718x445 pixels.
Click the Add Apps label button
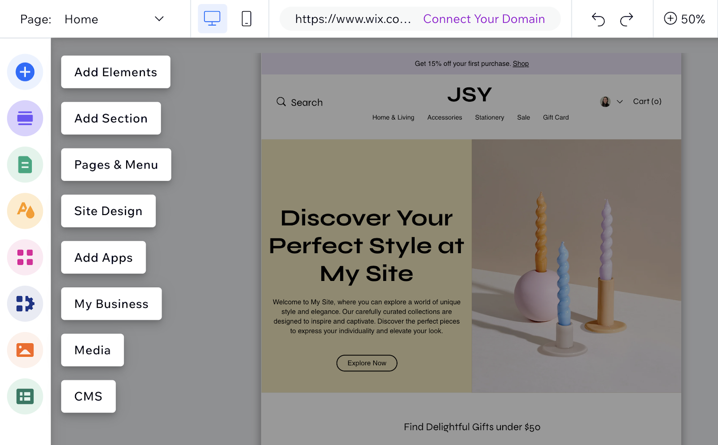(x=104, y=257)
